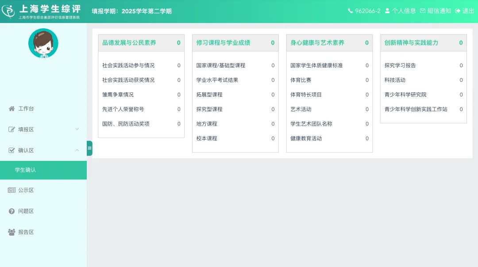Open the 创新精神与实践能力 card header
Viewport: 478px width, 267px height.
tap(424, 43)
